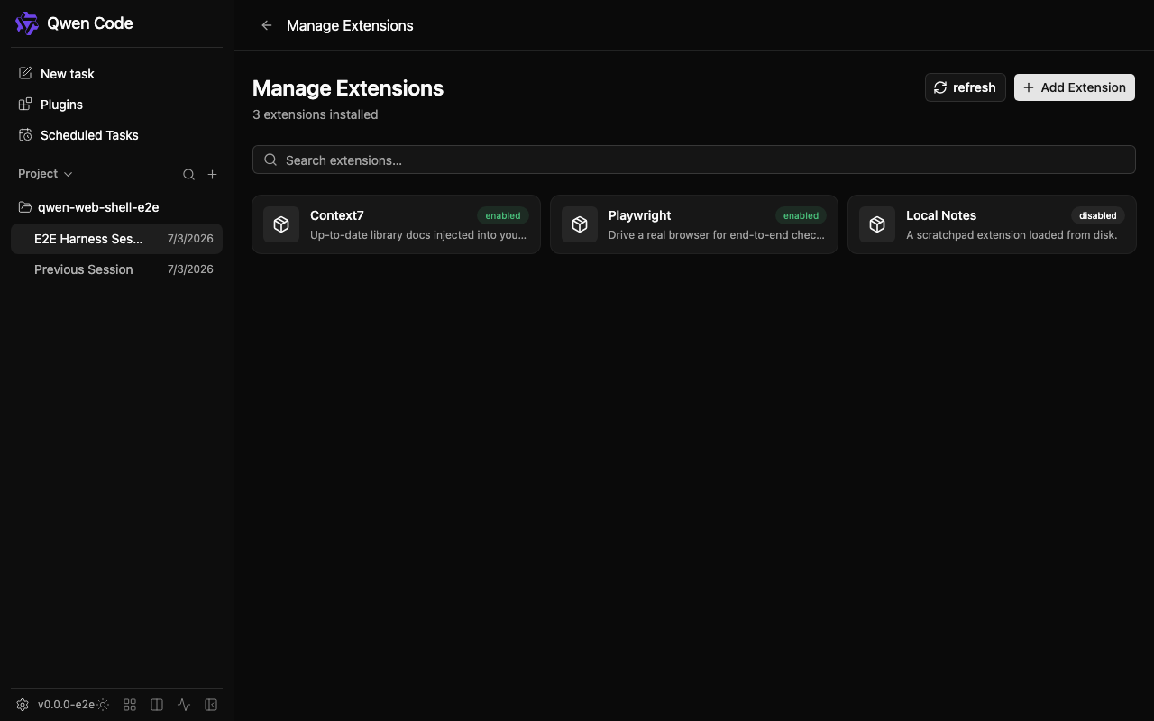Open settings via the gear icon

tap(23, 705)
